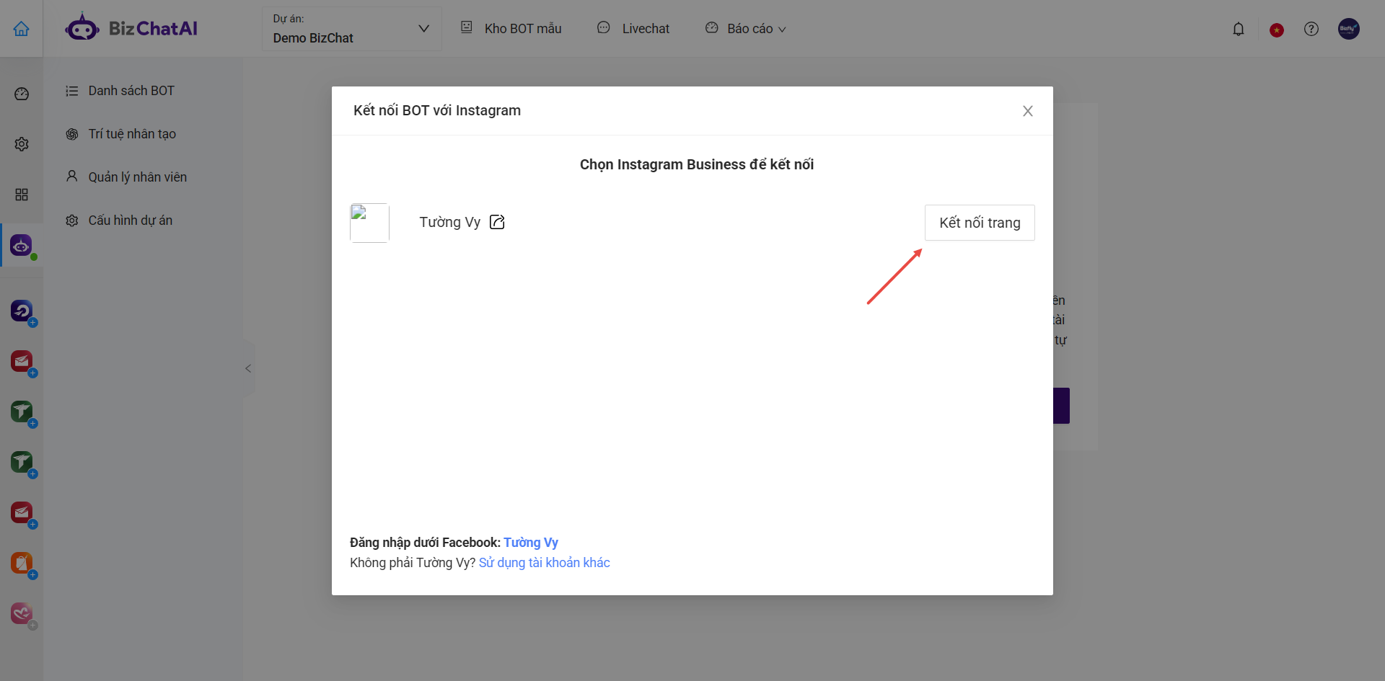
Task: Open Kho BOT mẫu menu
Action: coord(523,29)
